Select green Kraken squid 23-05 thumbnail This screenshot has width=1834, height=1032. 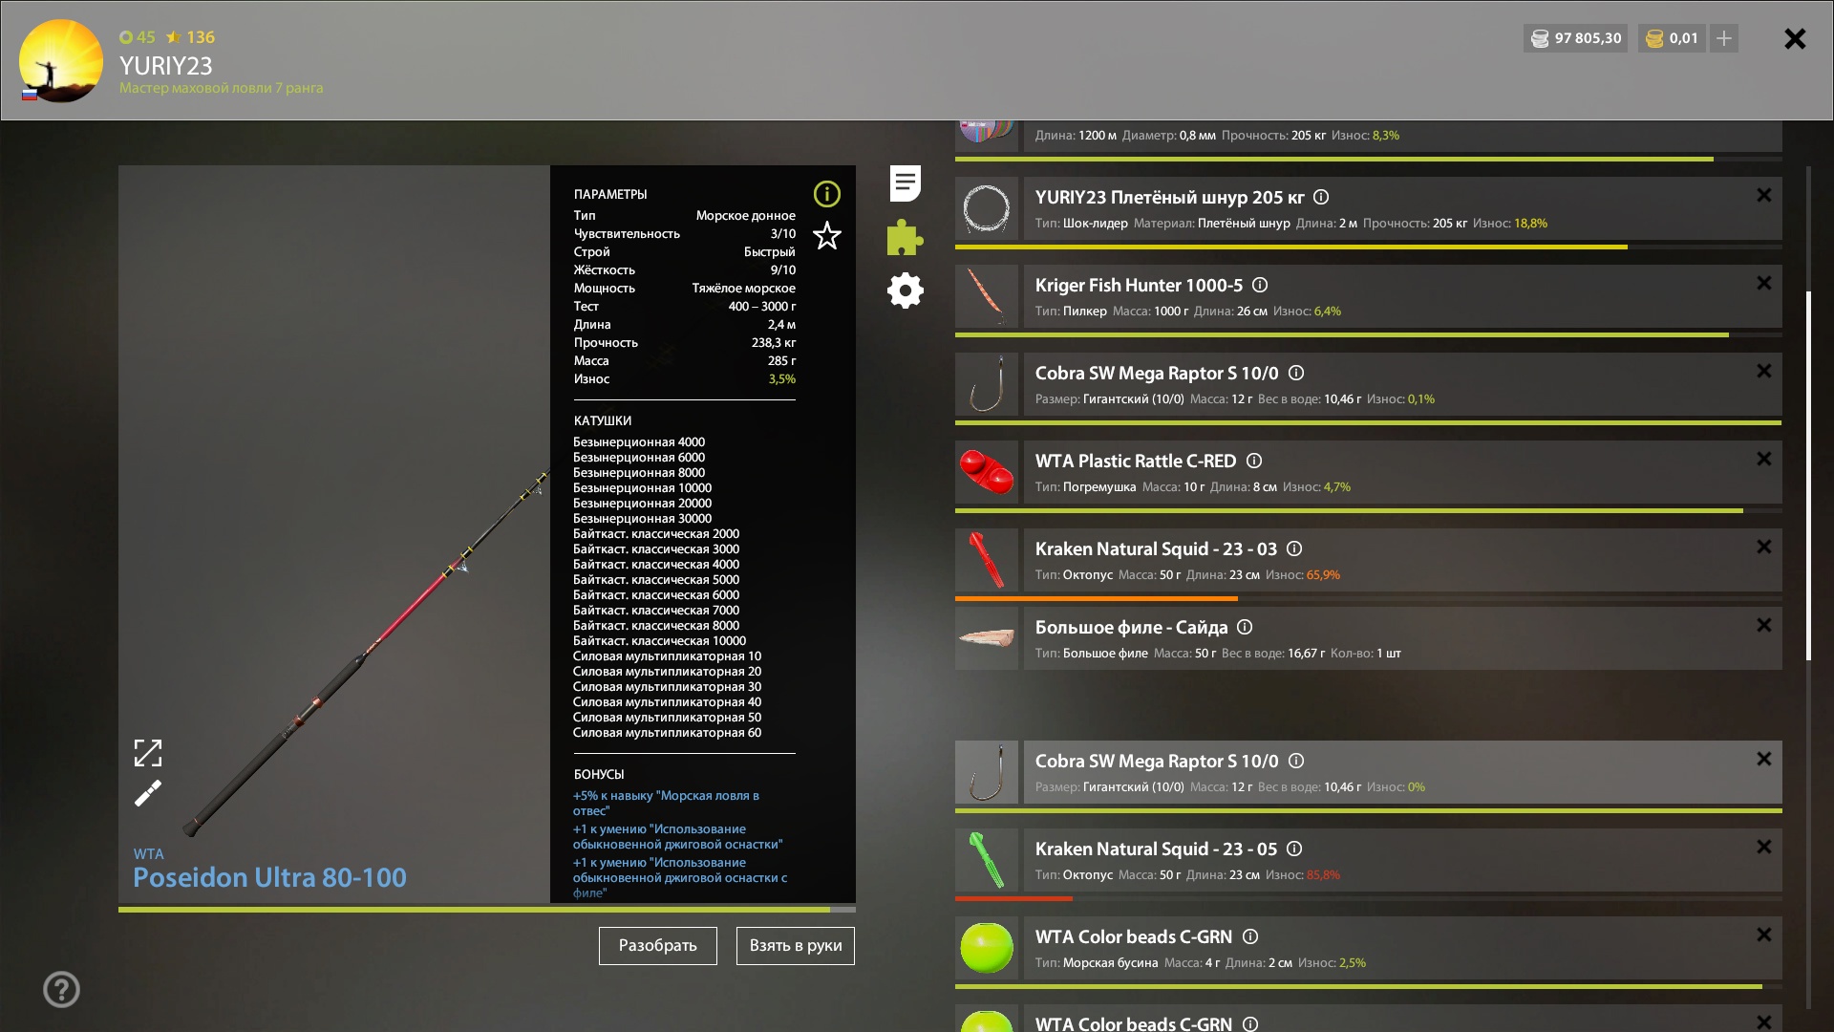click(987, 860)
